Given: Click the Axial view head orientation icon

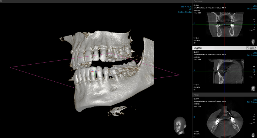Looking at the screenshot, I should pyautogui.click(x=253, y=134).
